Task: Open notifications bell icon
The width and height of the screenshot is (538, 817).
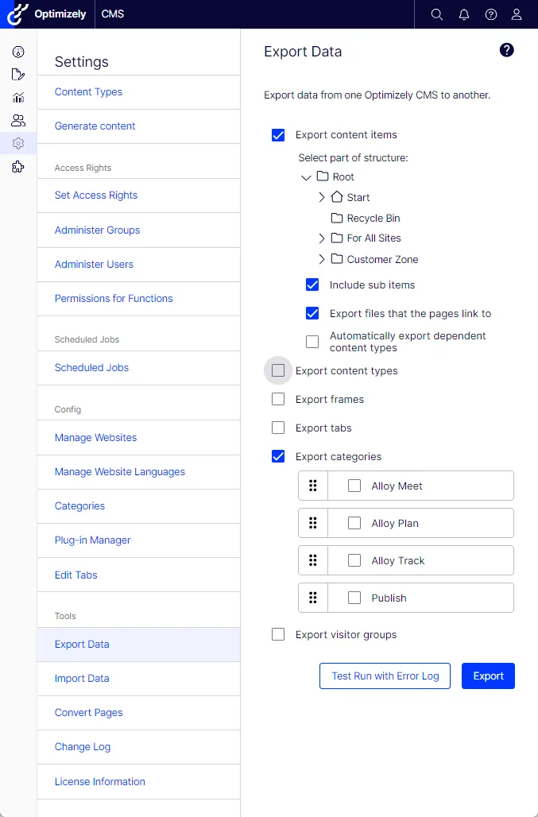Action: (x=464, y=14)
